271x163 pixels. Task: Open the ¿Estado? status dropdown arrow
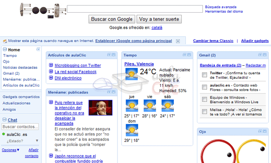pyautogui.click(x=37, y=140)
